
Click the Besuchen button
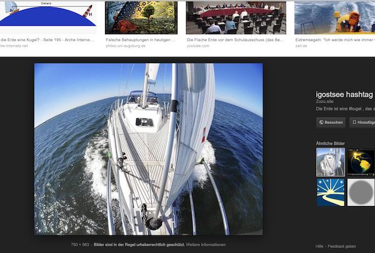(x=331, y=122)
